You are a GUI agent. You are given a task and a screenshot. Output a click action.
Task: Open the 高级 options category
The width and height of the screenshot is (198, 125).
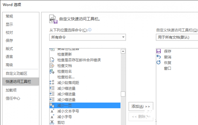(x=9, y=65)
